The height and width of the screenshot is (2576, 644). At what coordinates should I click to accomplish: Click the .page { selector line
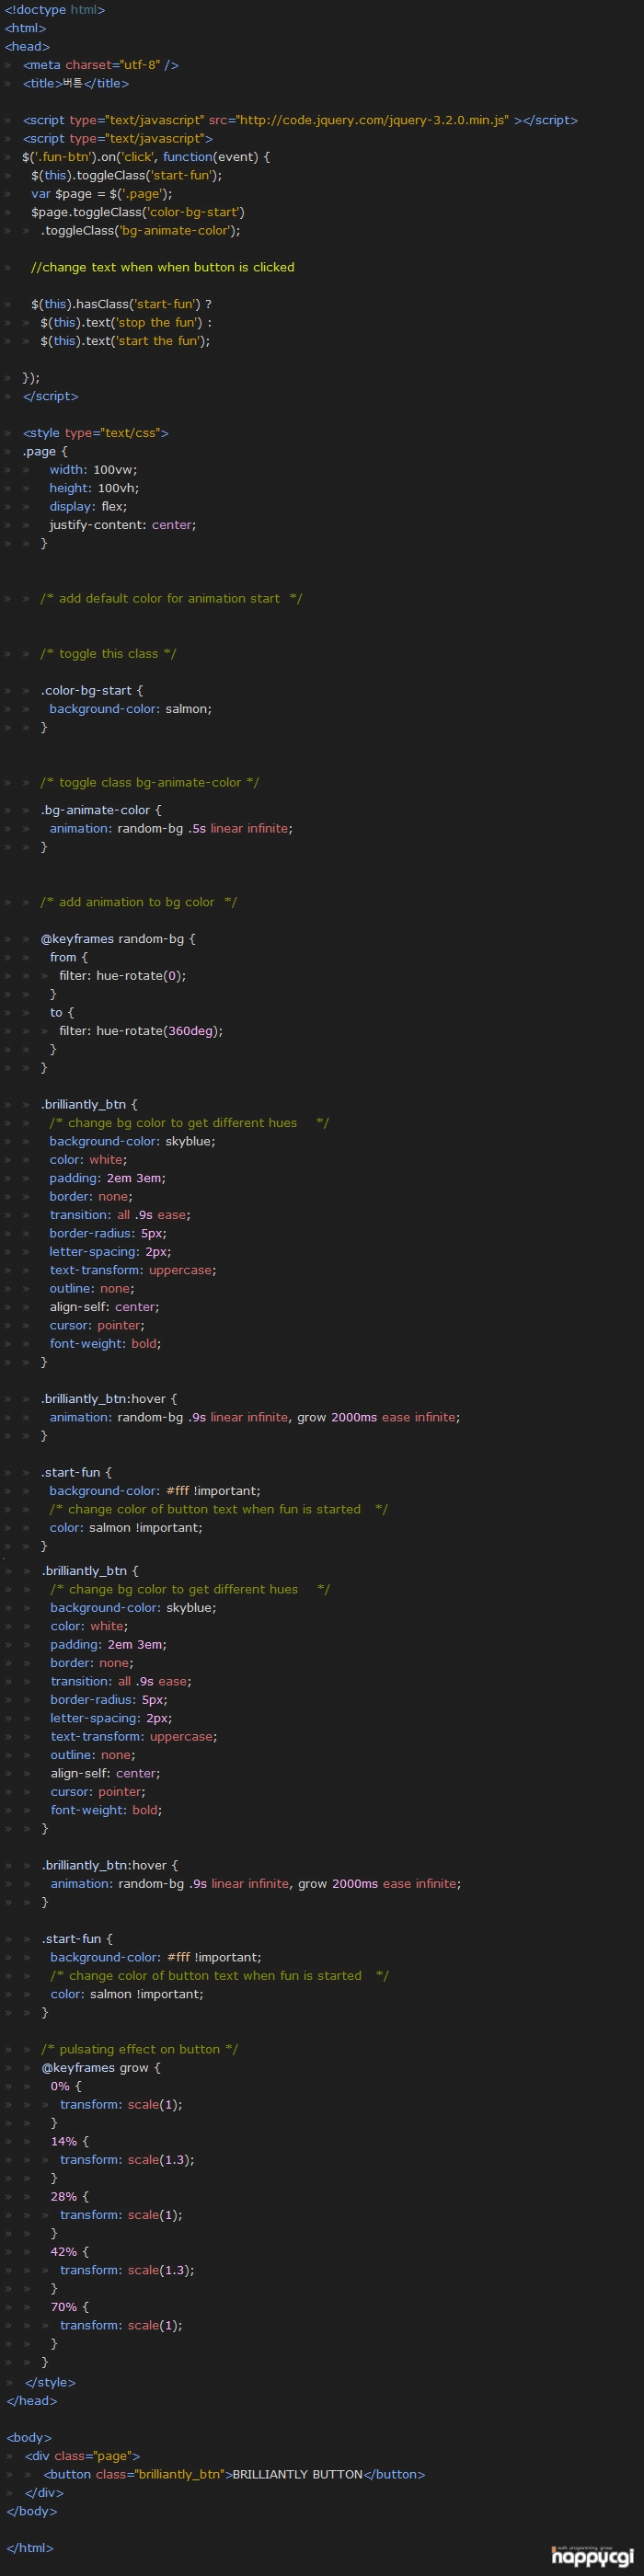tap(45, 452)
